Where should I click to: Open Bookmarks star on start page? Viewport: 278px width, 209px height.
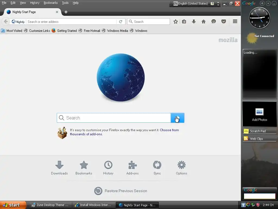tap(84, 168)
